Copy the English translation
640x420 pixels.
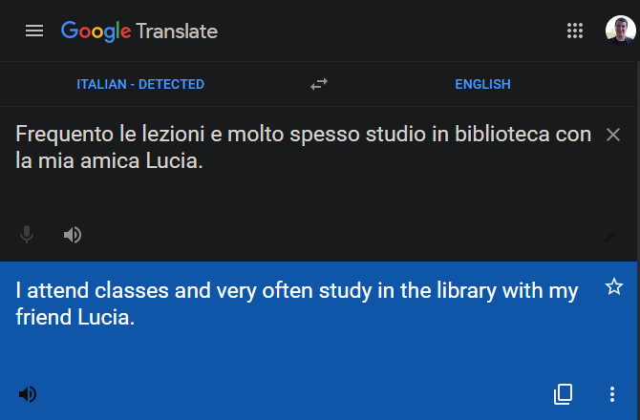pos(564,393)
